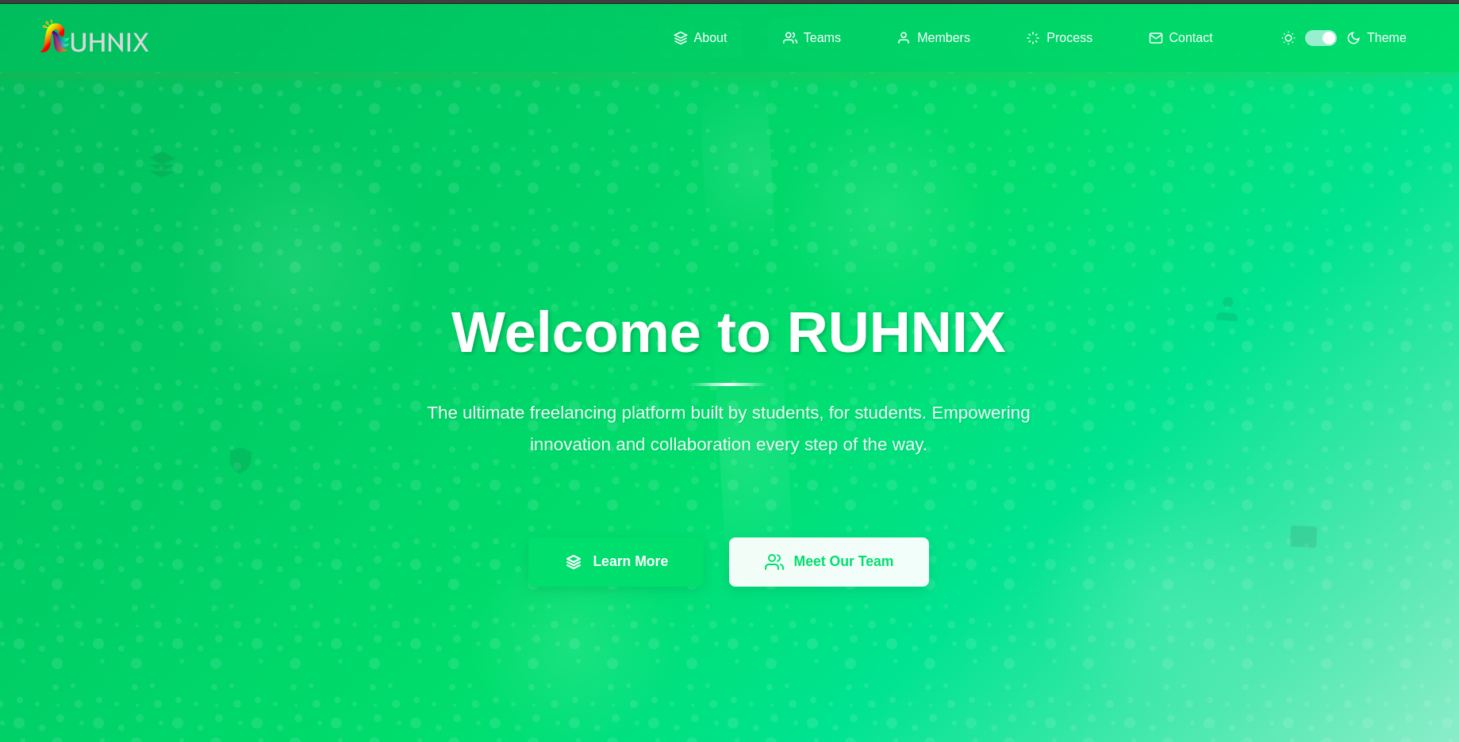Click the Learn More button
The width and height of the screenshot is (1459, 742).
tap(616, 561)
